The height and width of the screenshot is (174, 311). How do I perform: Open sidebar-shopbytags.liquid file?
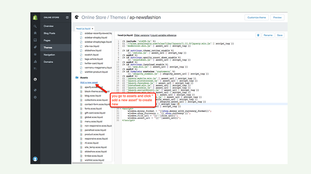tap(98, 42)
